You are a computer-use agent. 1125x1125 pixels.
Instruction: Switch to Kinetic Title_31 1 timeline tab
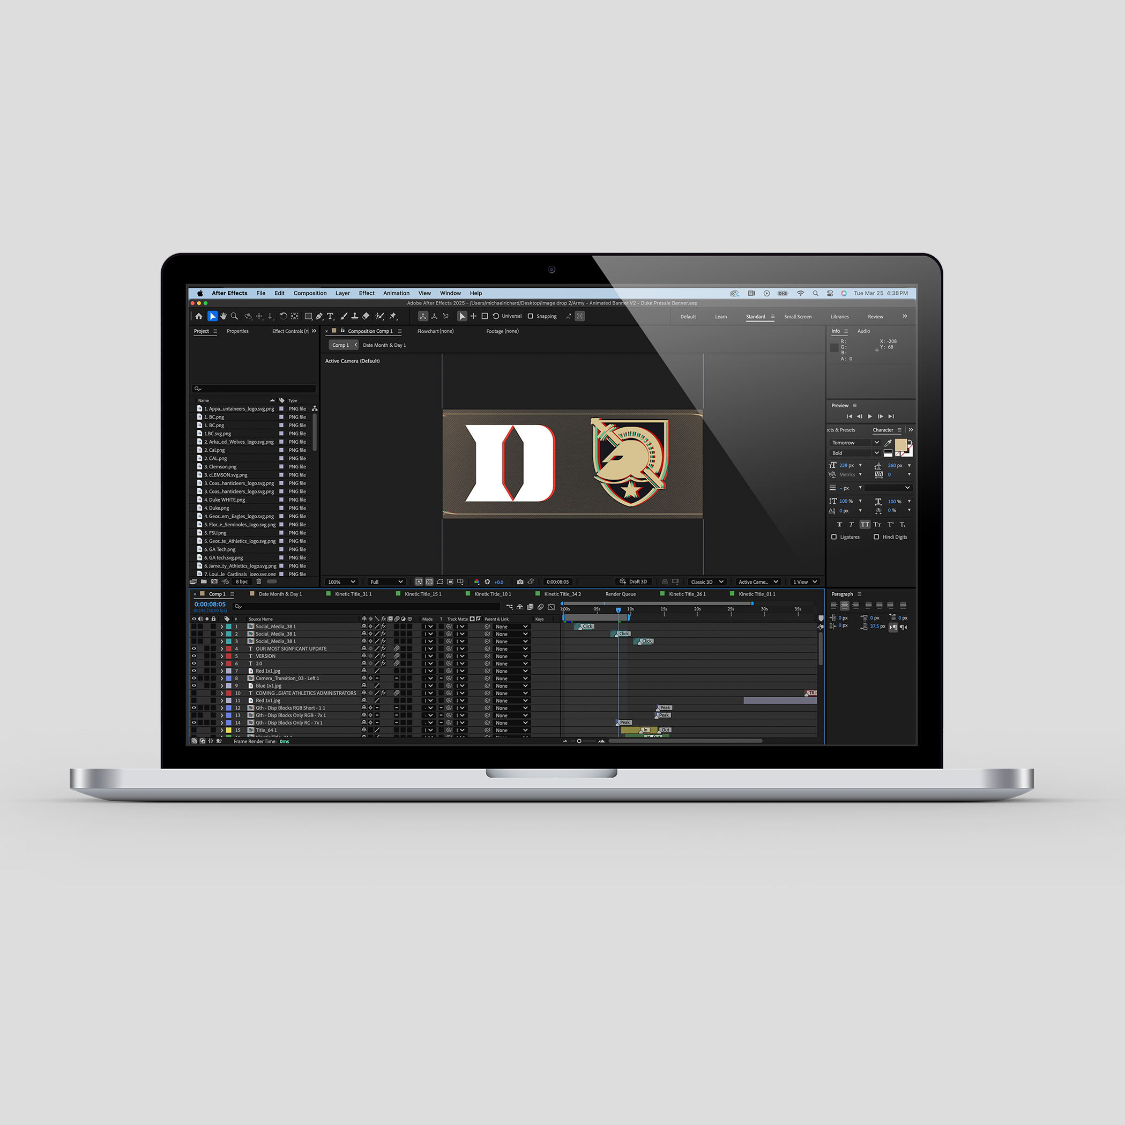coord(353,594)
